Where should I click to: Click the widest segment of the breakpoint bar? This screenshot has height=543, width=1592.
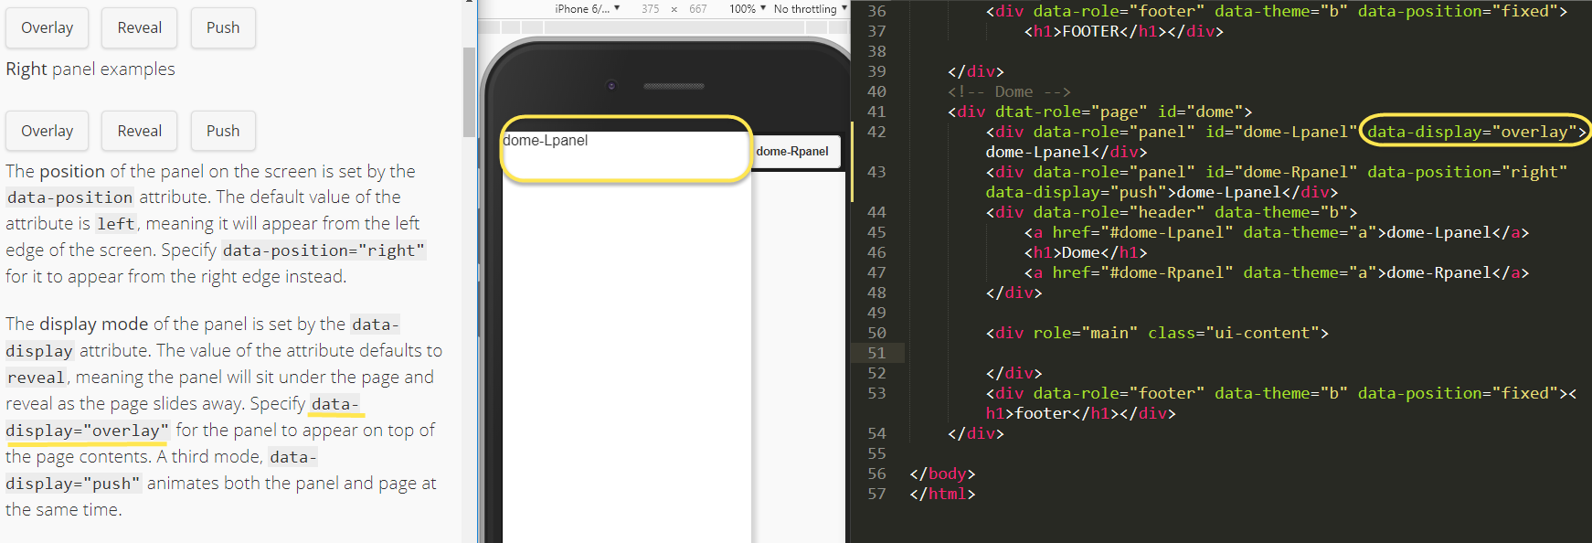pos(675,28)
